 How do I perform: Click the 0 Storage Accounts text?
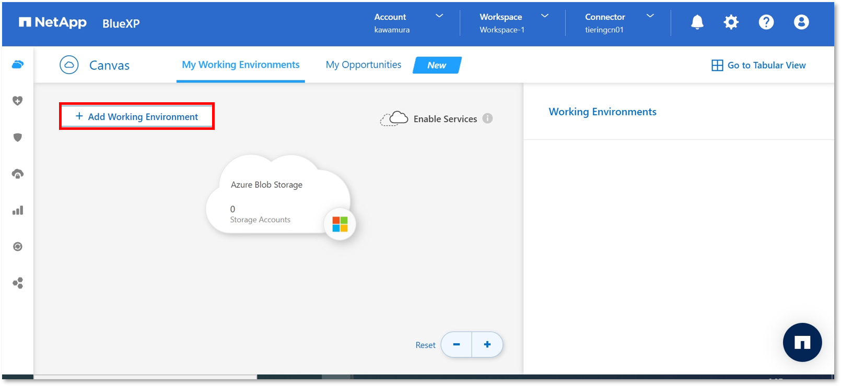(260, 214)
